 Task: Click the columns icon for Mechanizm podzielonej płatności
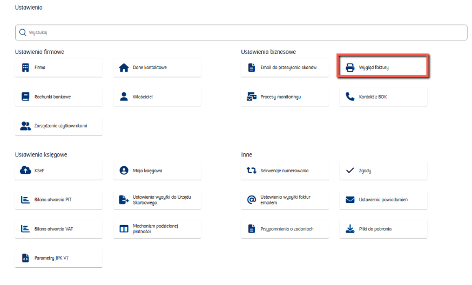(x=124, y=229)
